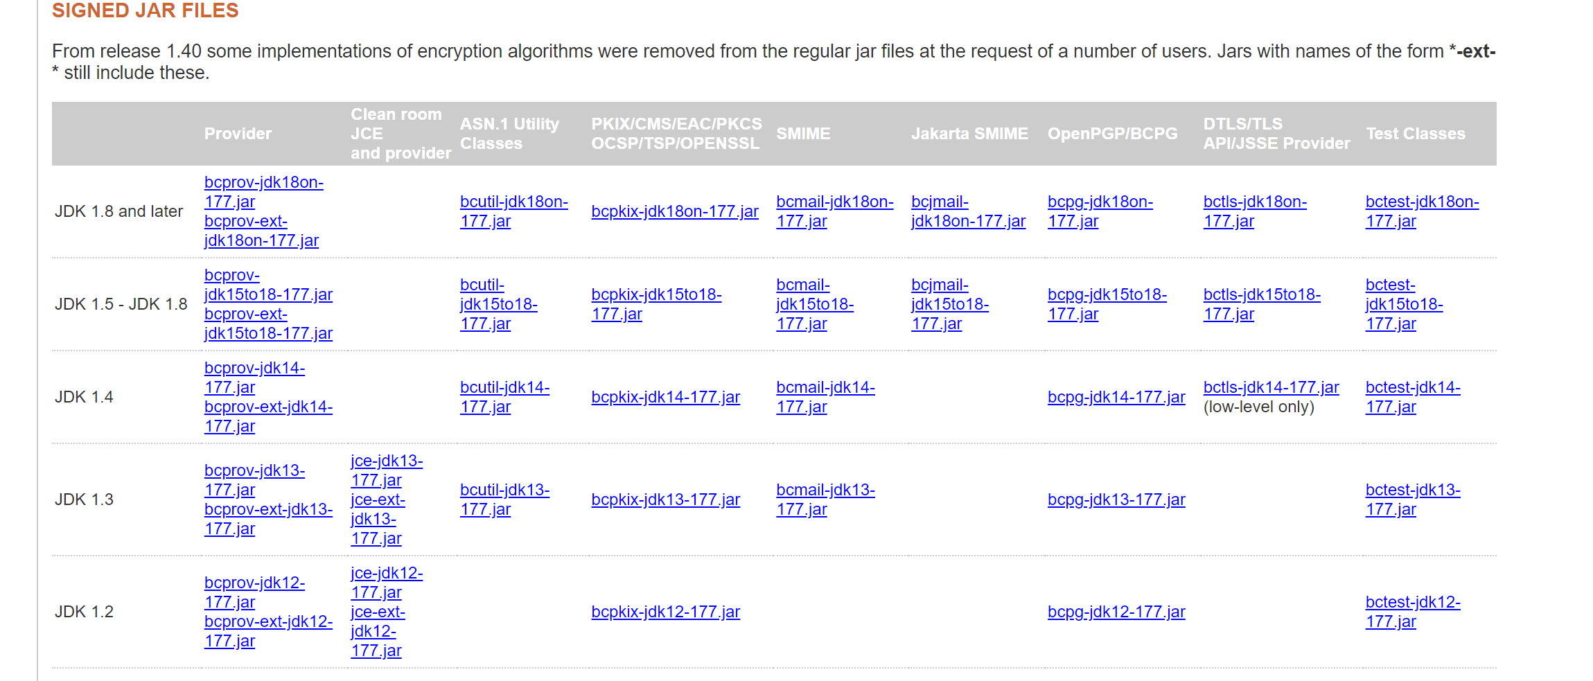Image resolution: width=1593 pixels, height=681 pixels.
Task: Open the bcprov-jdk18on-177.jar download link
Action: [x=263, y=192]
